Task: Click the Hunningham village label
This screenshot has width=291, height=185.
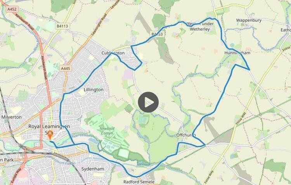Action: [237, 53]
